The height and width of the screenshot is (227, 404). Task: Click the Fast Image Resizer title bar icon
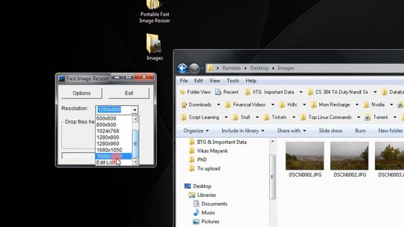(62, 78)
